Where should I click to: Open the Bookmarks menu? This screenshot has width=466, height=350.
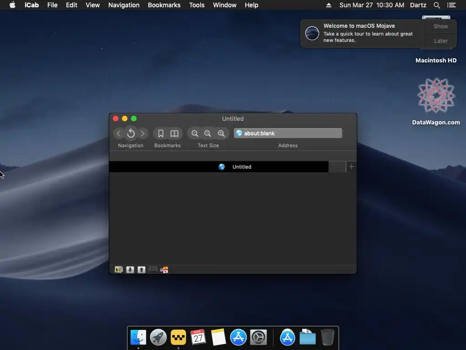point(164,5)
